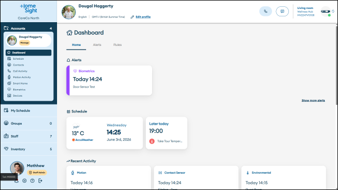The height and width of the screenshot is (190, 338).
Task: Click the device refresh sync icon
Action: click(x=333, y=11)
